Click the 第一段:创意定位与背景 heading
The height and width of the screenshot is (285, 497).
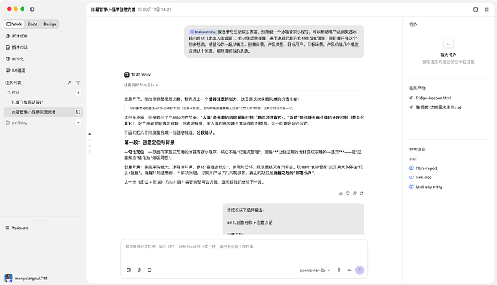click(149, 142)
